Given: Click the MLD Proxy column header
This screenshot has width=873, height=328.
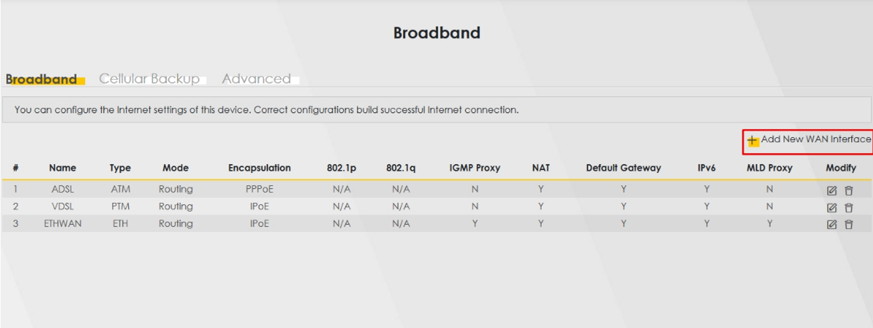Looking at the screenshot, I should pos(769,168).
